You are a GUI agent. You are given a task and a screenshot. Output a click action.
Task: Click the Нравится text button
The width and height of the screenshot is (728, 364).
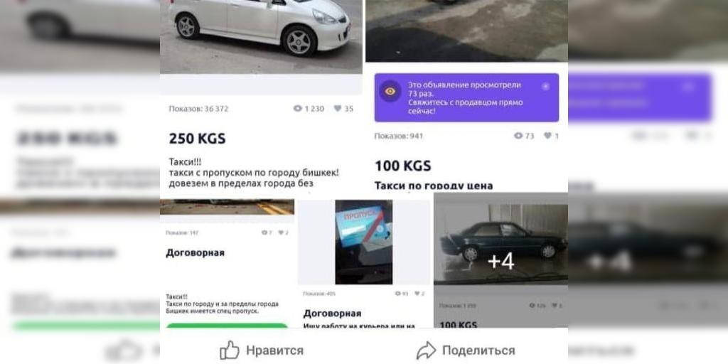pyautogui.click(x=275, y=350)
